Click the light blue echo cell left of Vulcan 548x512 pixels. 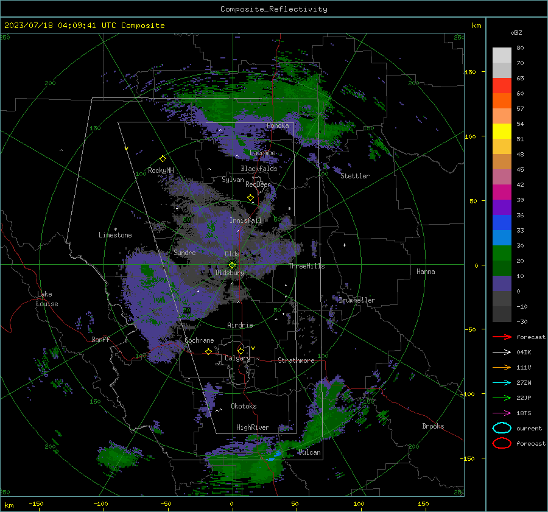(275, 455)
